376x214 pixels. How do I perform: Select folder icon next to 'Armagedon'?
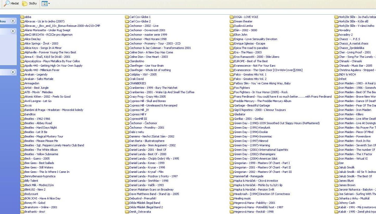[x=22, y=83]
